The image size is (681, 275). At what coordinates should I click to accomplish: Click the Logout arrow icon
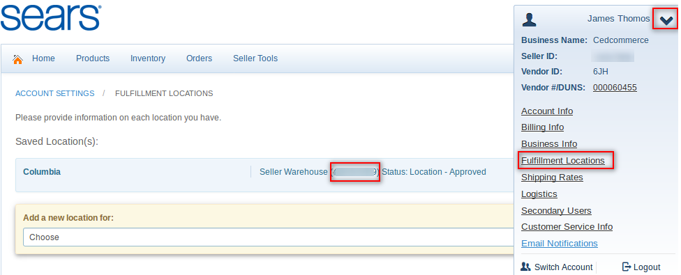coord(627,267)
